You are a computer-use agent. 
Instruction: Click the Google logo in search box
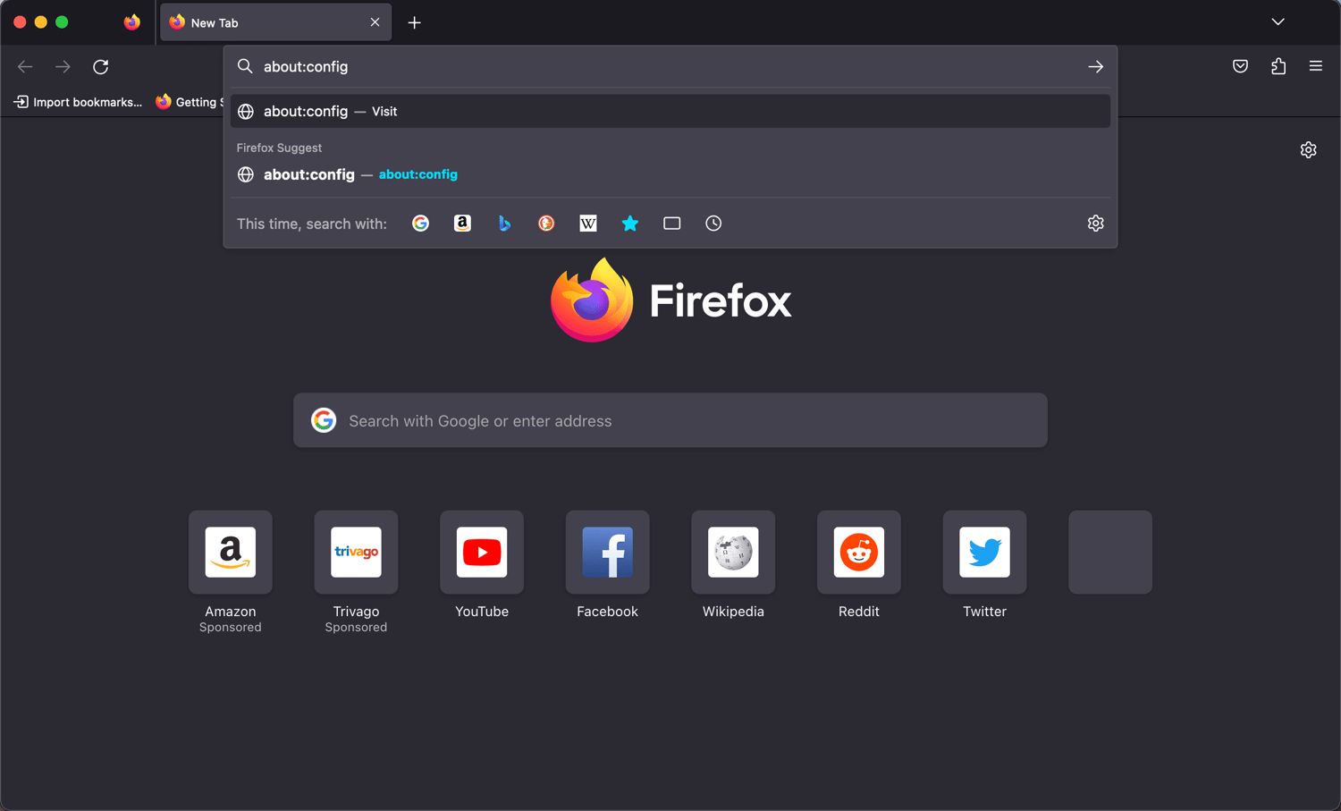tap(324, 420)
